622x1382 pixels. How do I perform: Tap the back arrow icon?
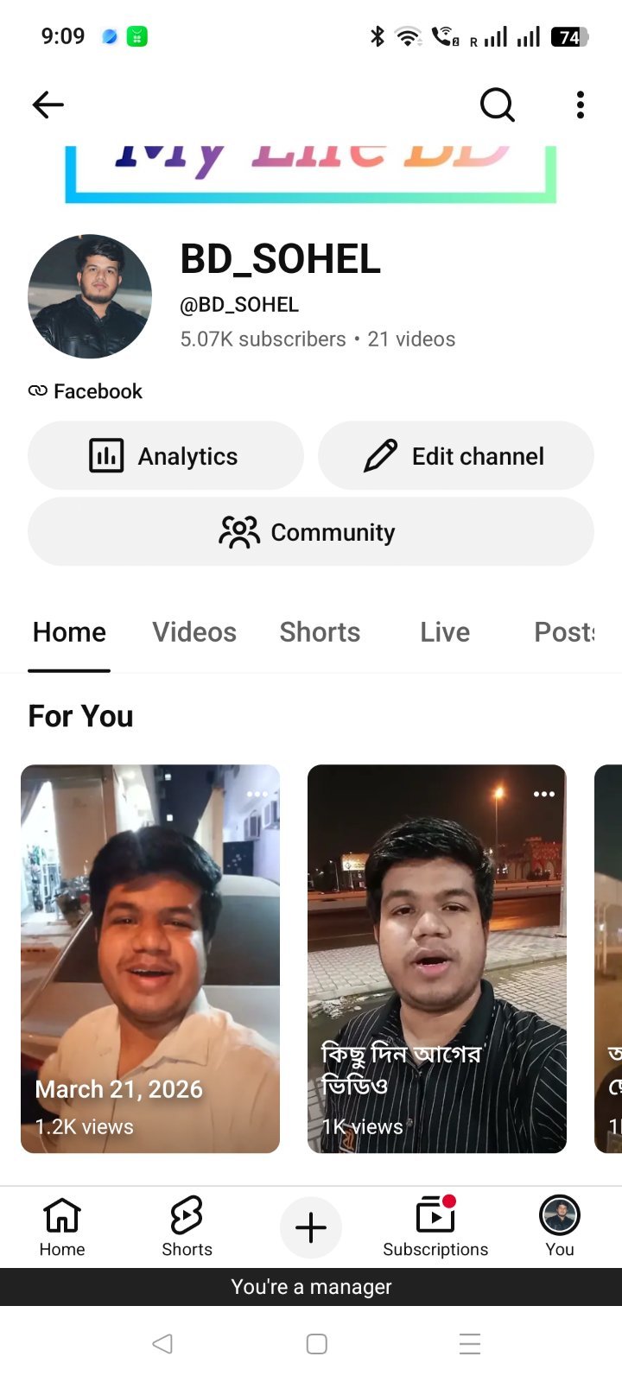48,105
